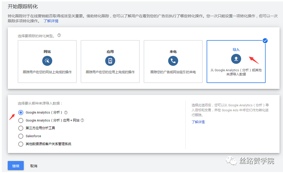283x173 pixels.
Task: Choose the 应用 conversion type card
Action: tap(110, 61)
